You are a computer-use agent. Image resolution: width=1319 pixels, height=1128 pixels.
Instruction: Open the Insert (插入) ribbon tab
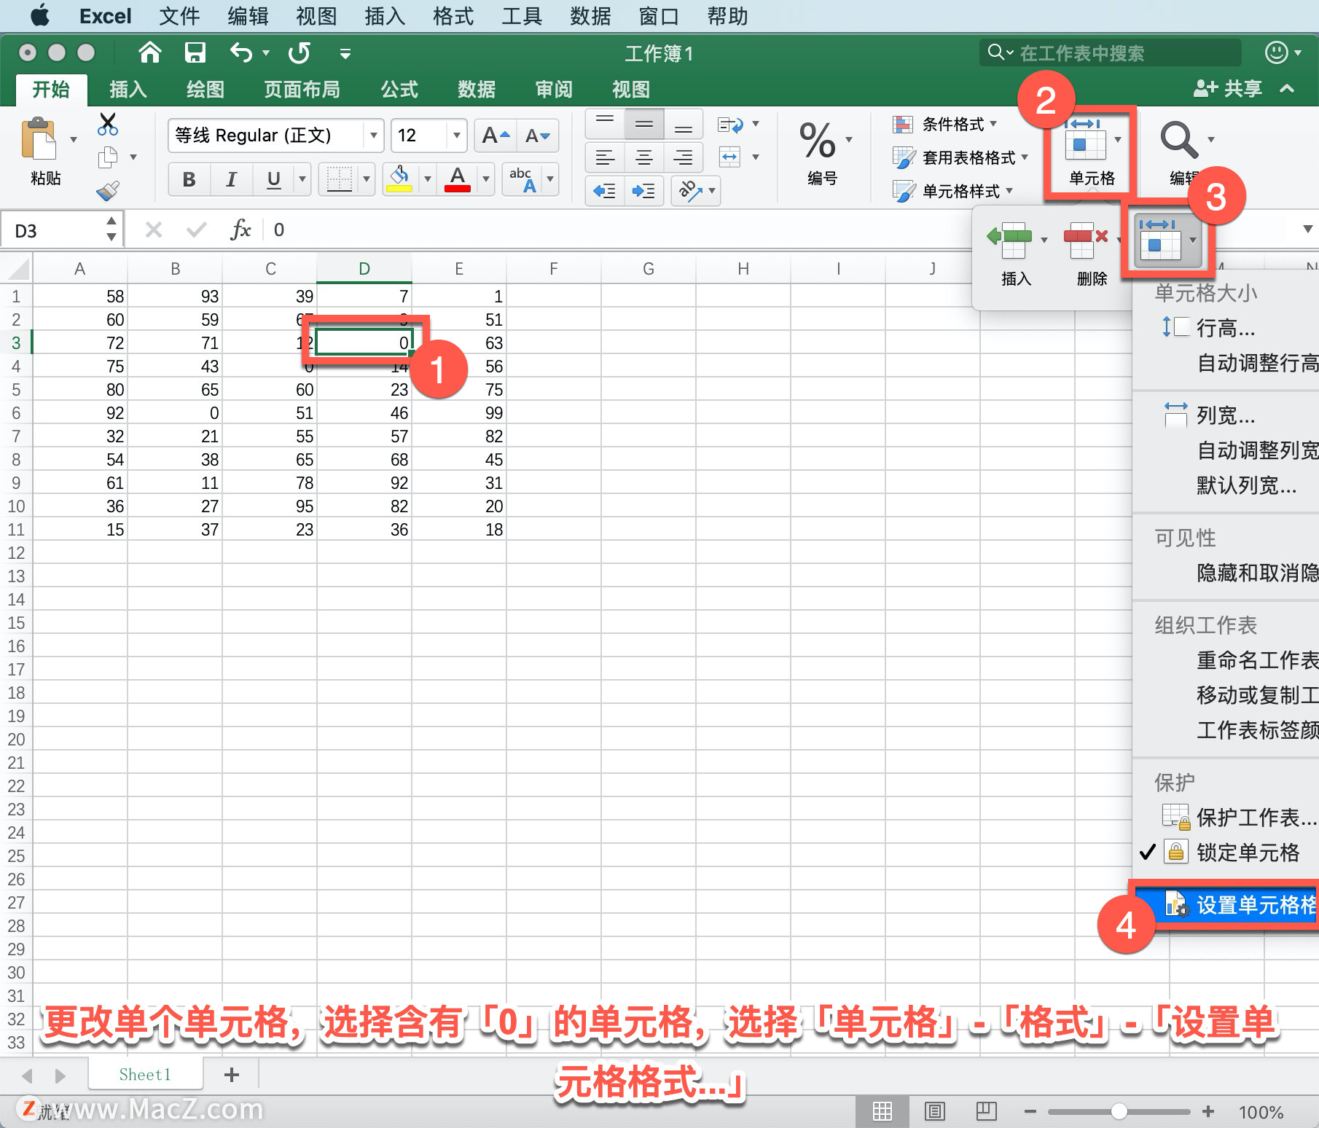[x=128, y=90]
